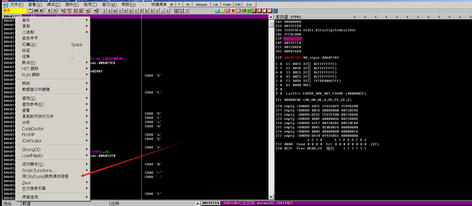Open the 文件(F) menu

pyautogui.click(x=17, y=5)
